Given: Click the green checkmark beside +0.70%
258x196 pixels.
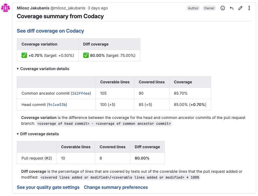Looking at the screenshot, I should pos(24,55).
